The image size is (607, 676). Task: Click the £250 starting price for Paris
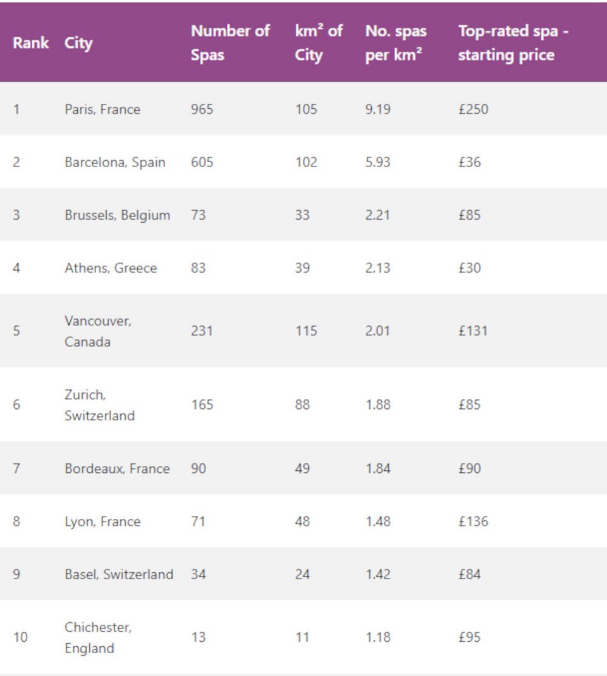coord(474,109)
